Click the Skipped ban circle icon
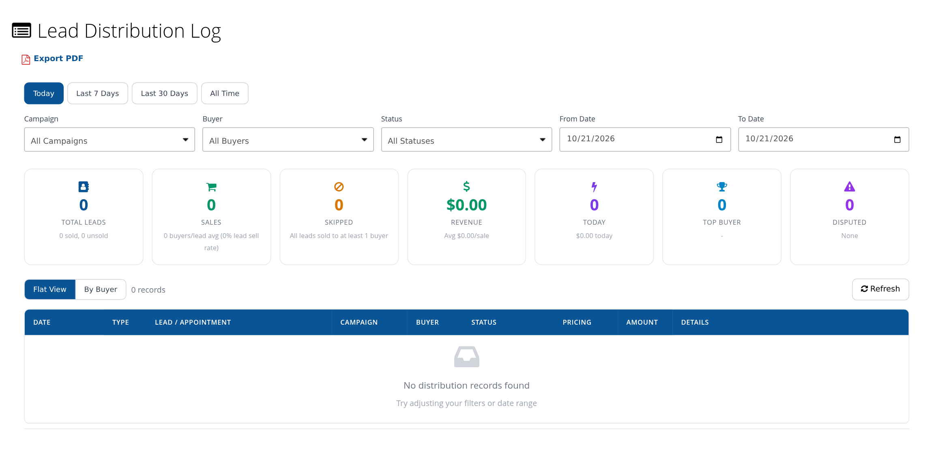The height and width of the screenshot is (470, 934). tap(339, 187)
